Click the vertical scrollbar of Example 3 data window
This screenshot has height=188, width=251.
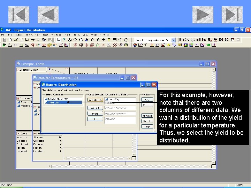coord(214,116)
